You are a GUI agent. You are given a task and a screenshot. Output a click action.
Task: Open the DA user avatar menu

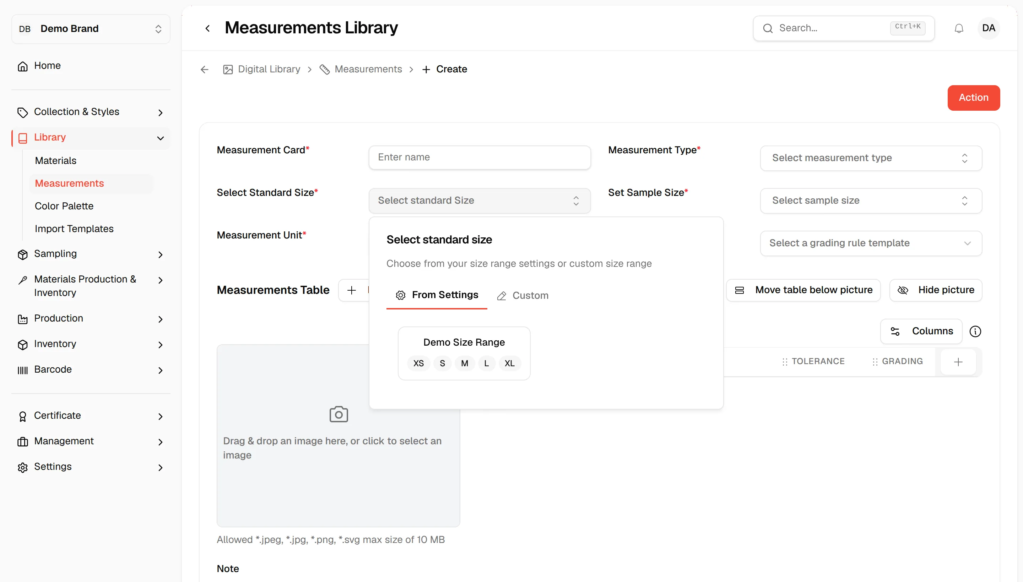(988, 28)
